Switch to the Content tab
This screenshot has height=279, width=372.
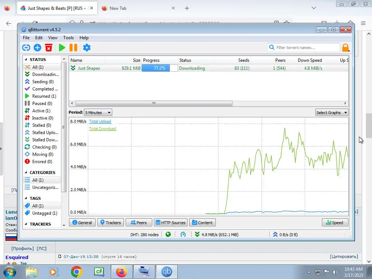click(x=202, y=223)
